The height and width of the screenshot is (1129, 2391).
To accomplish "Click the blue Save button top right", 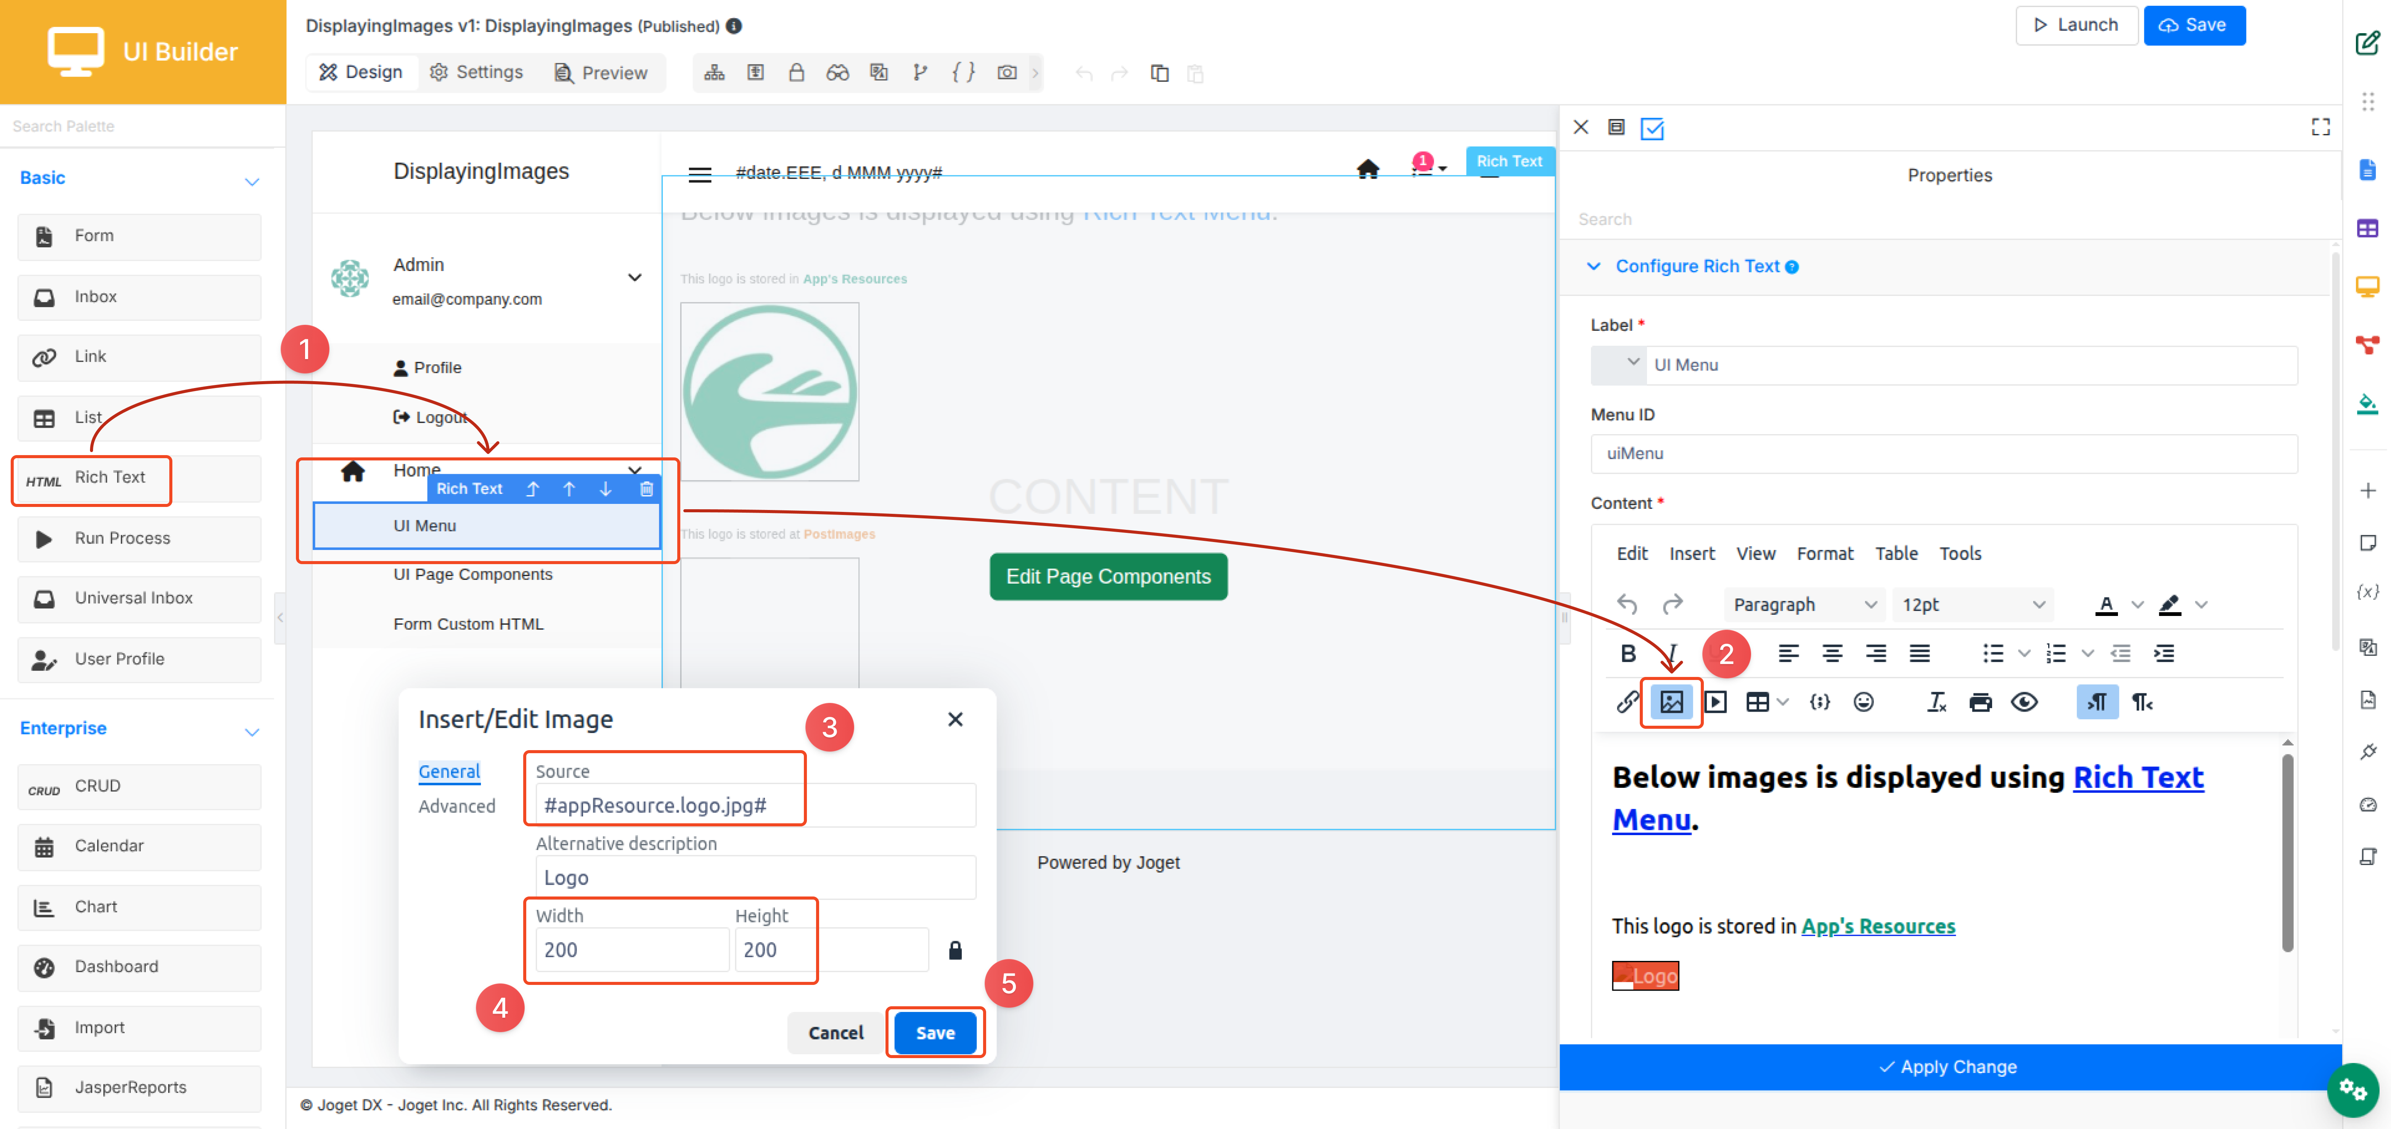I will tap(2193, 25).
